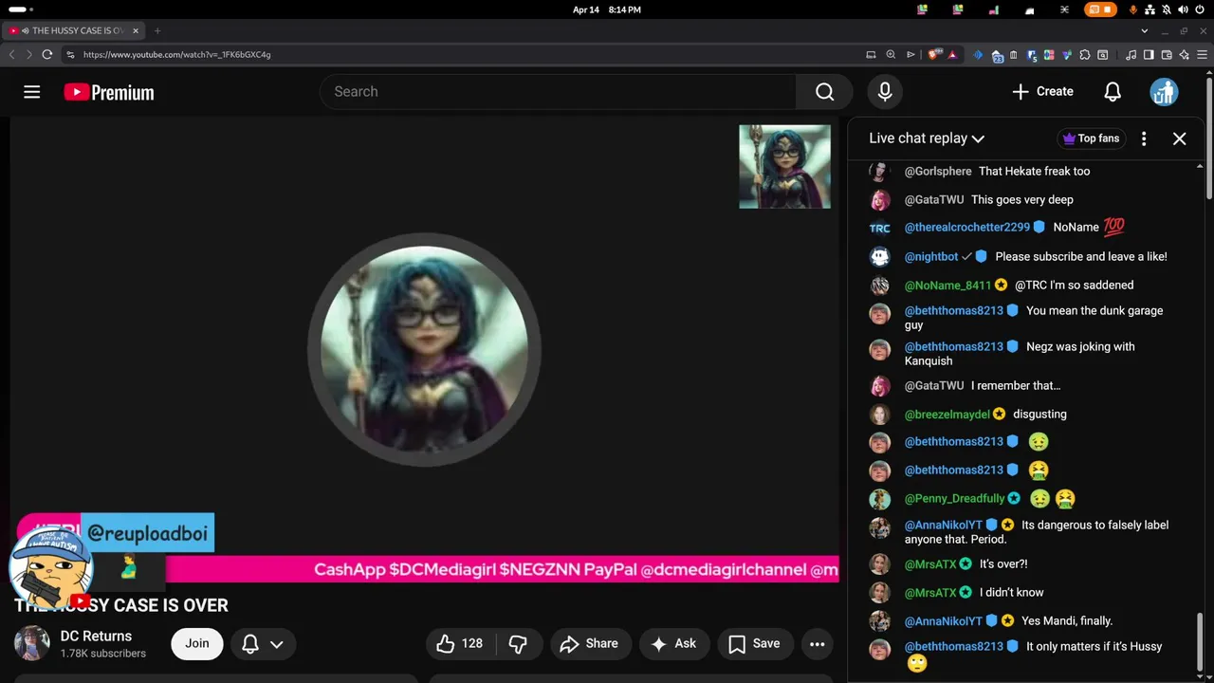Click @nightbot username in chat
Screen dimensions: 1214x683
pyautogui.click(x=931, y=256)
